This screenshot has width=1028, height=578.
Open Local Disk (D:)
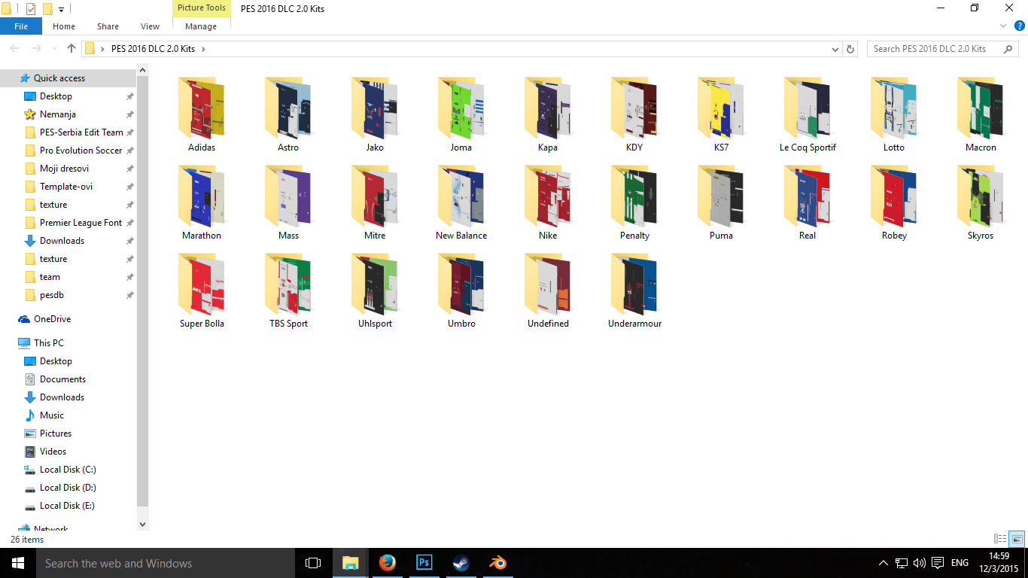pyautogui.click(x=68, y=488)
